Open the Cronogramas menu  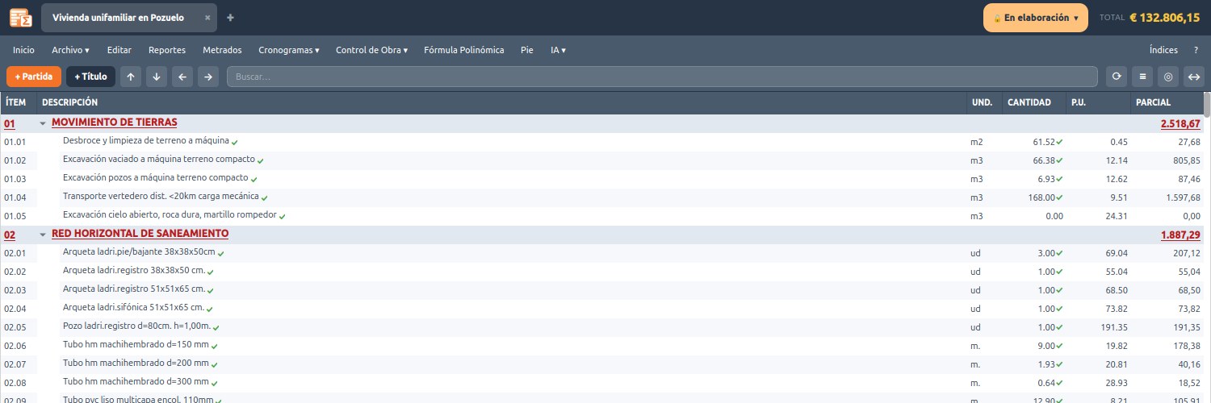click(289, 50)
